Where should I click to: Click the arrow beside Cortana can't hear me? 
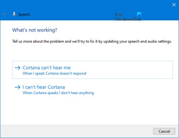[x=18, y=68]
